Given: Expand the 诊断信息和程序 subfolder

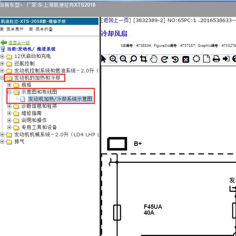Looking at the screenshot, I should point(9,106).
